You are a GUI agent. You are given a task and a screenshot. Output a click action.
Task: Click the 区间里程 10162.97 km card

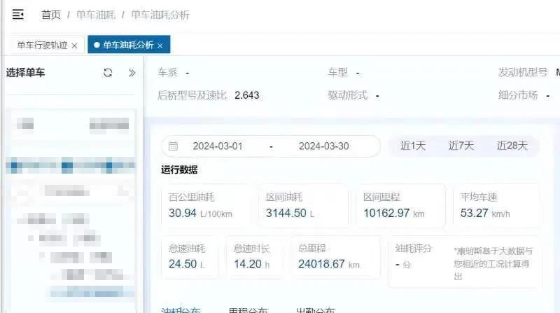point(400,205)
